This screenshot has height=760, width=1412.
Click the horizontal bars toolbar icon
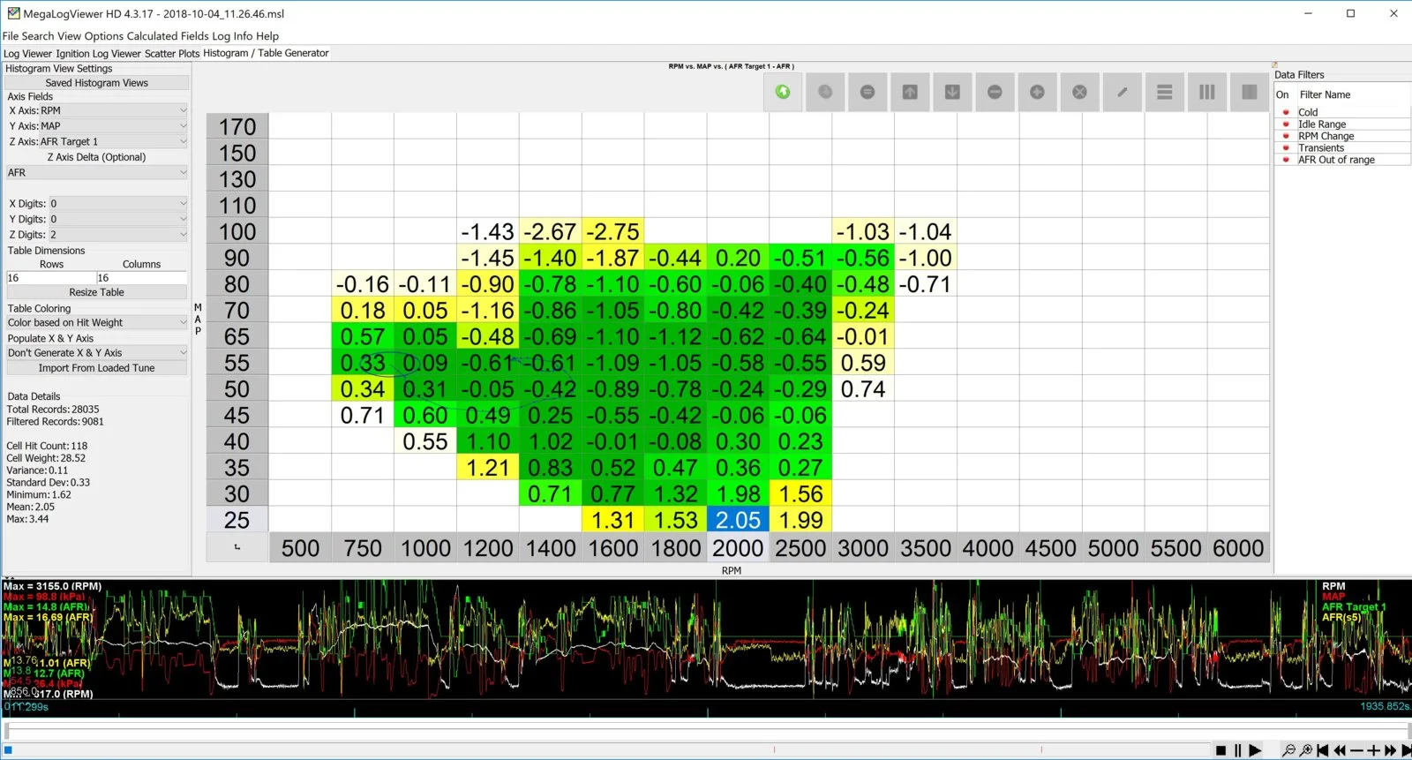[x=1164, y=92]
